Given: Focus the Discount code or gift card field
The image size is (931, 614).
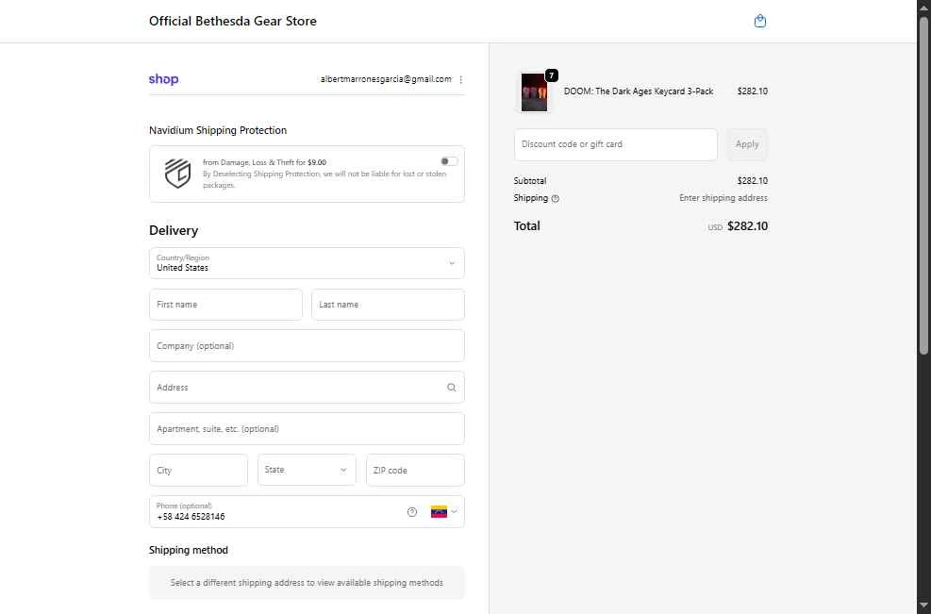Looking at the screenshot, I should [x=616, y=144].
